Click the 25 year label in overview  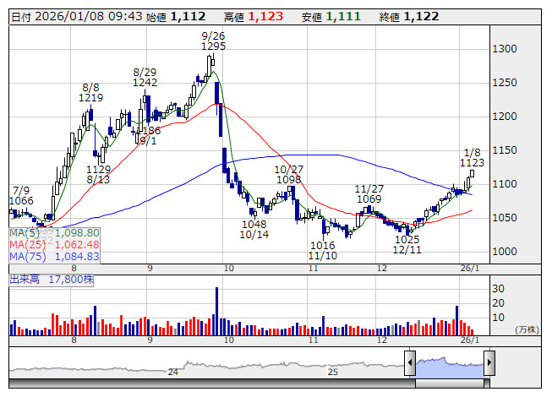(x=333, y=372)
